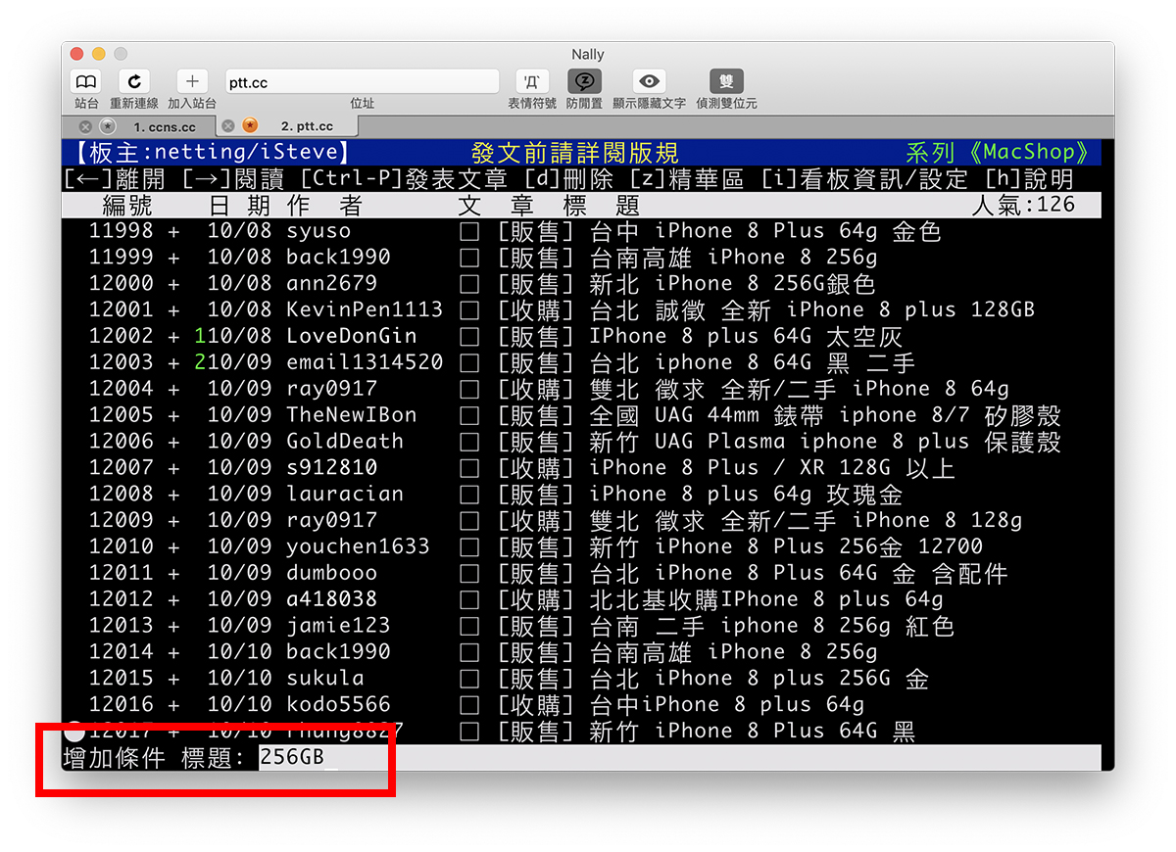The height and width of the screenshot is (852, 1176).
Task: Click the ptt.cc address field
Action: click(x=362, y=82)
